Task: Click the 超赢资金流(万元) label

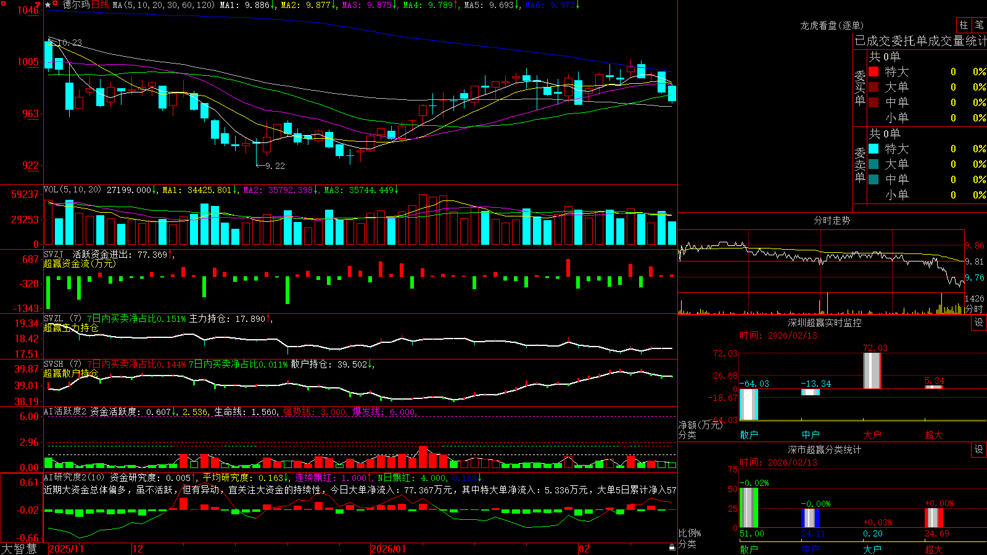Action: point(80,263)
